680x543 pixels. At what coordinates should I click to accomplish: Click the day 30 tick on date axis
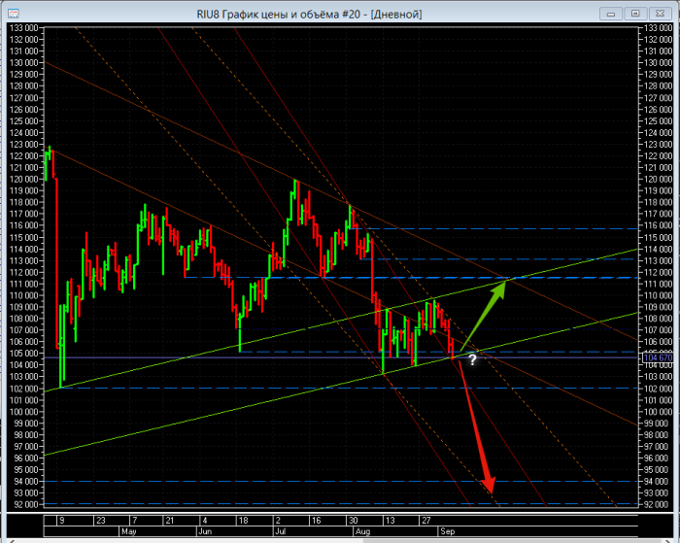click(355, 521)
